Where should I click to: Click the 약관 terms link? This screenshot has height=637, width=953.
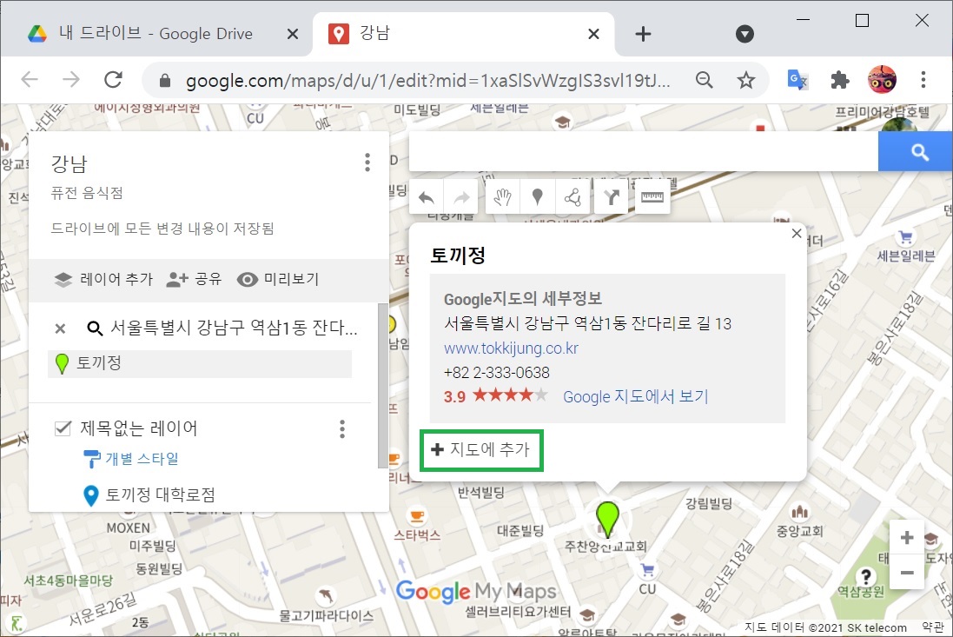[932, 626]
